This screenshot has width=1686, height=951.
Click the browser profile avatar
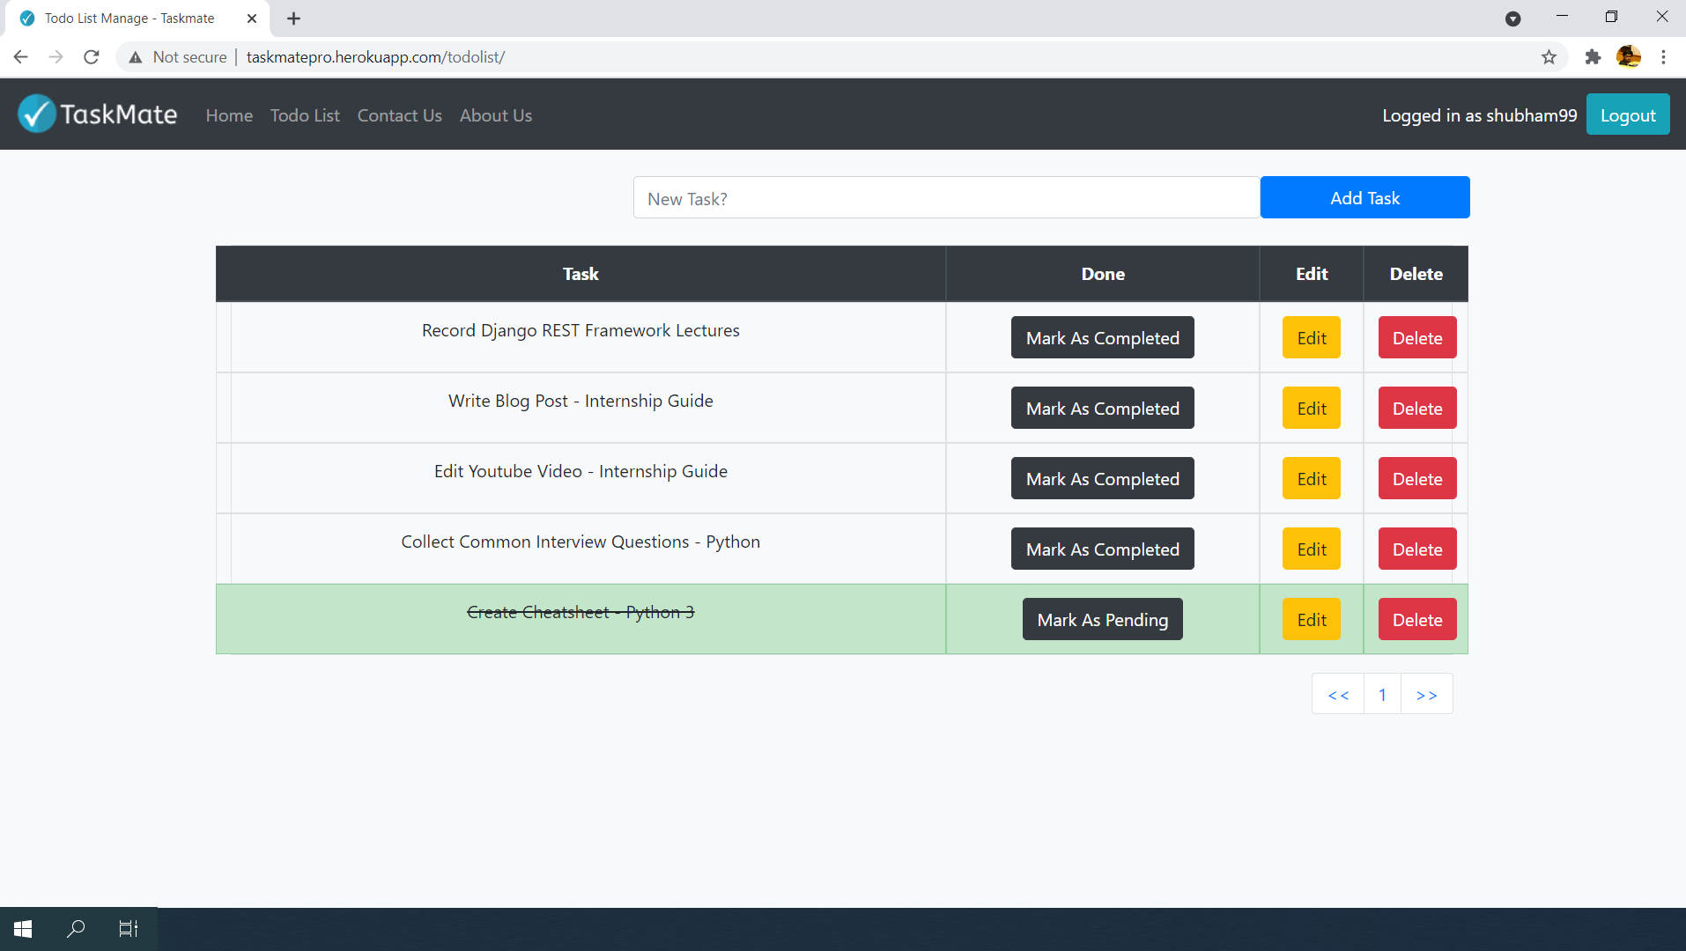click(1630, 56)
